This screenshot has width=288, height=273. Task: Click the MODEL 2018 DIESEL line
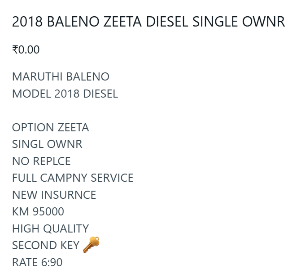tap(65, 94)
